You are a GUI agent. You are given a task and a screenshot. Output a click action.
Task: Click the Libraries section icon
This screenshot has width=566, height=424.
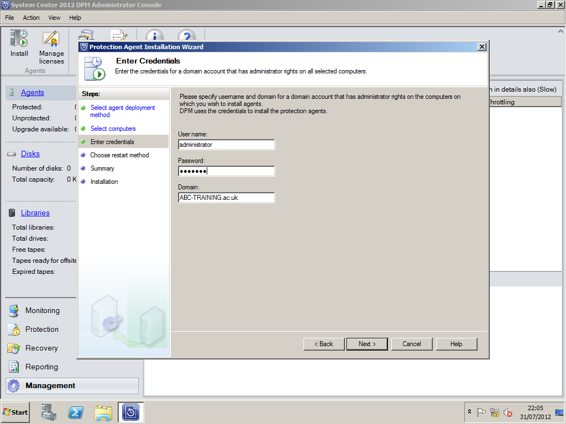click(x=12, y=213)
